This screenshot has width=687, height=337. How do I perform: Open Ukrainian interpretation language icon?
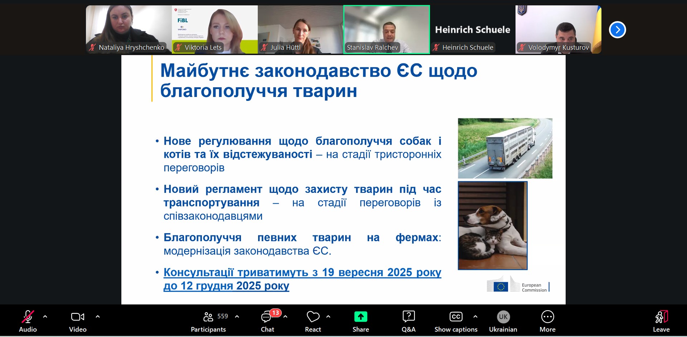tap(503, 317)
